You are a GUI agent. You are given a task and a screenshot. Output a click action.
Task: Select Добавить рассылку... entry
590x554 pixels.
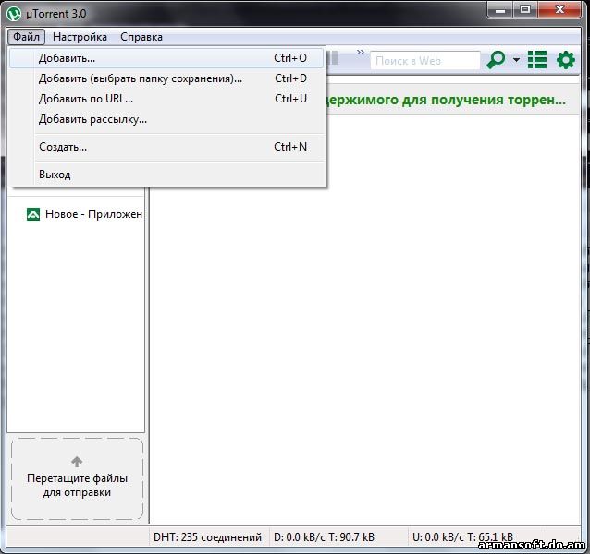click(x=166, y=119)
